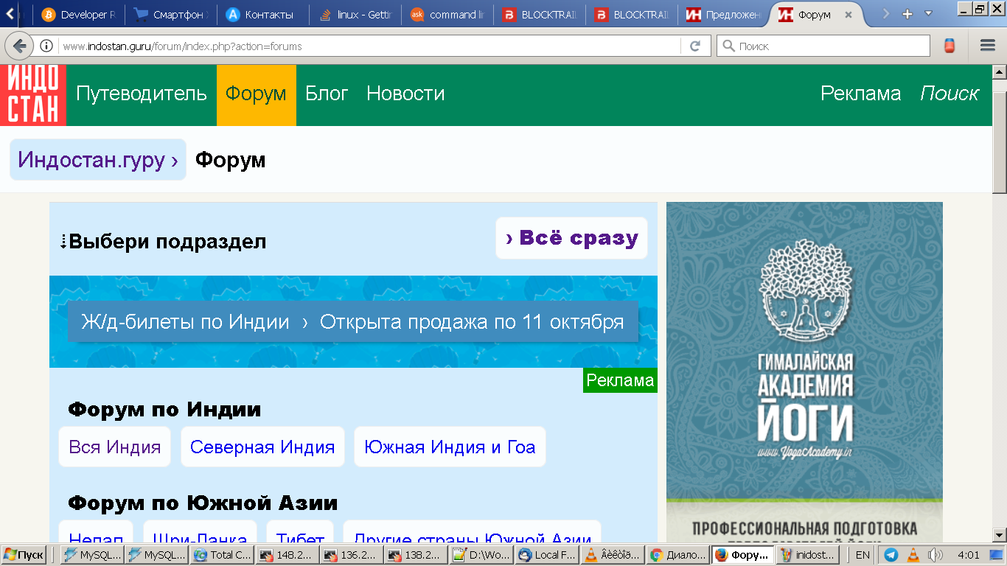Open Telegram from the system tray

[x=891, y=555]
